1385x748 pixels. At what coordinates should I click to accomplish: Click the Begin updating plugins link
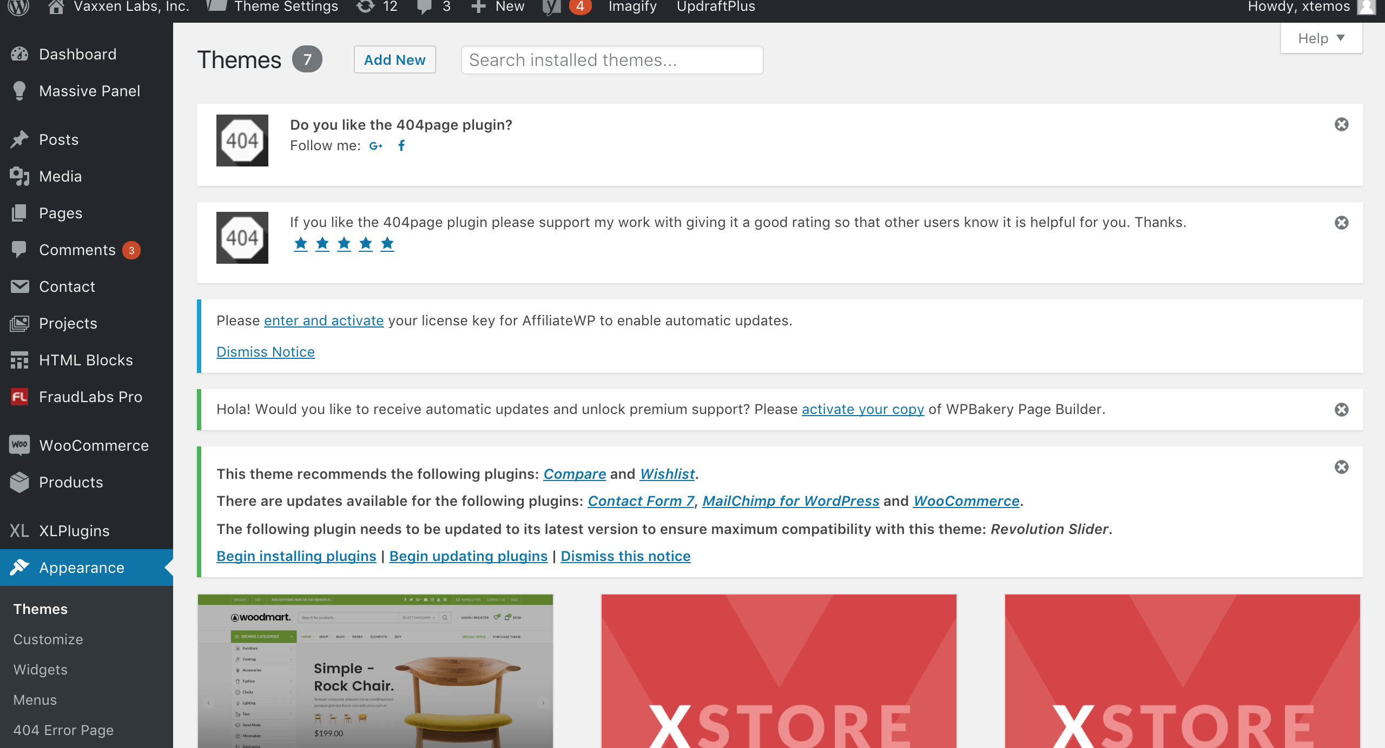click(x=468, y=556)
